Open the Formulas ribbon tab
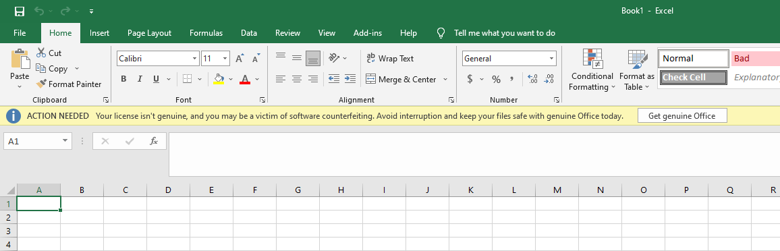The height and width of the screenshot is (251, 780). [206, 33]
